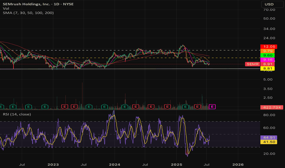
Task: Click the 50.00 price axis label
Action: pos(269,19)
